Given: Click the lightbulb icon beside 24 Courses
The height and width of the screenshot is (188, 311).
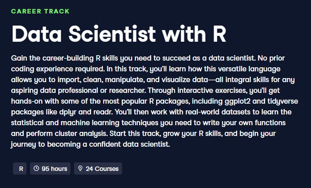Looking at the screenshot, I should [80, 169].
